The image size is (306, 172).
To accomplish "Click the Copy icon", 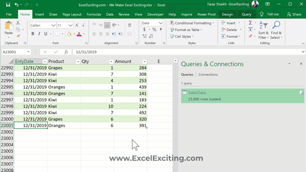I will [x=18, y=30].
